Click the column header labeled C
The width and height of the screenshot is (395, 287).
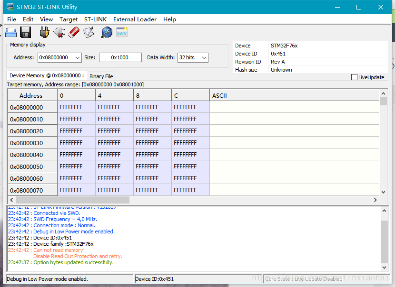(190, 95)
